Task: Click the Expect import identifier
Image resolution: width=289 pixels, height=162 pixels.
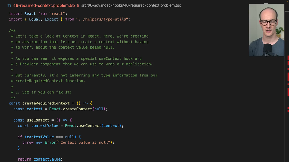Action: (x=51, y=19)
